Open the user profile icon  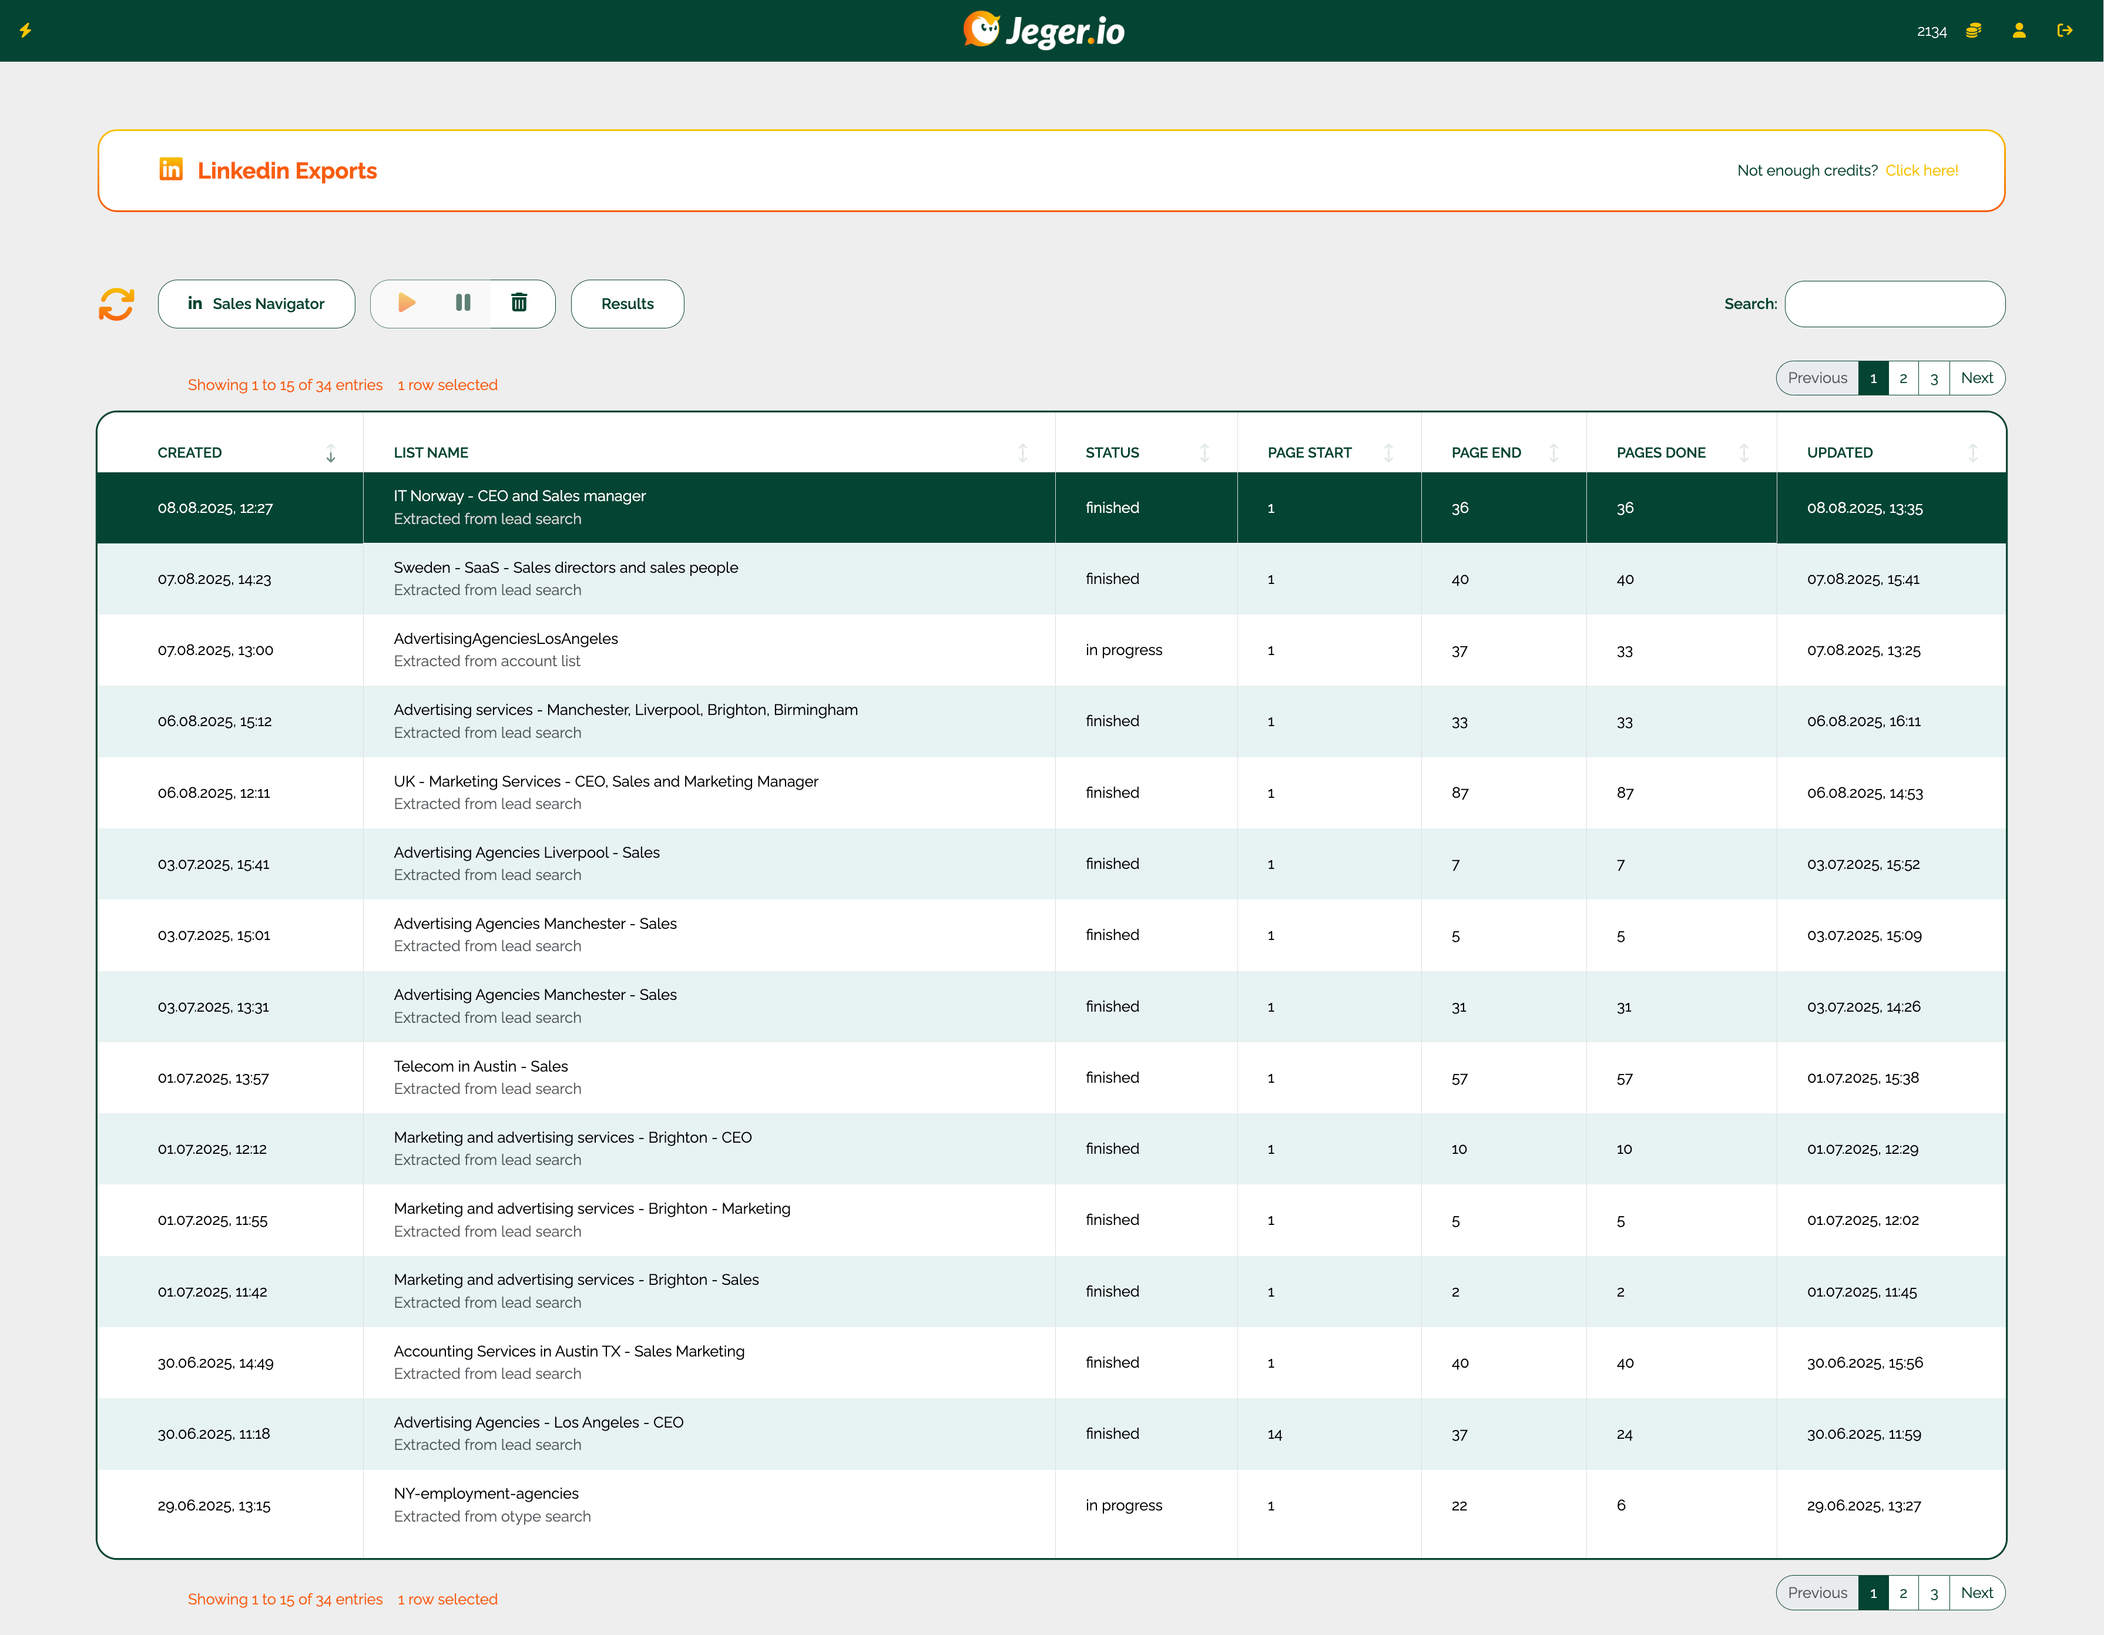(x=2019, y=31)
